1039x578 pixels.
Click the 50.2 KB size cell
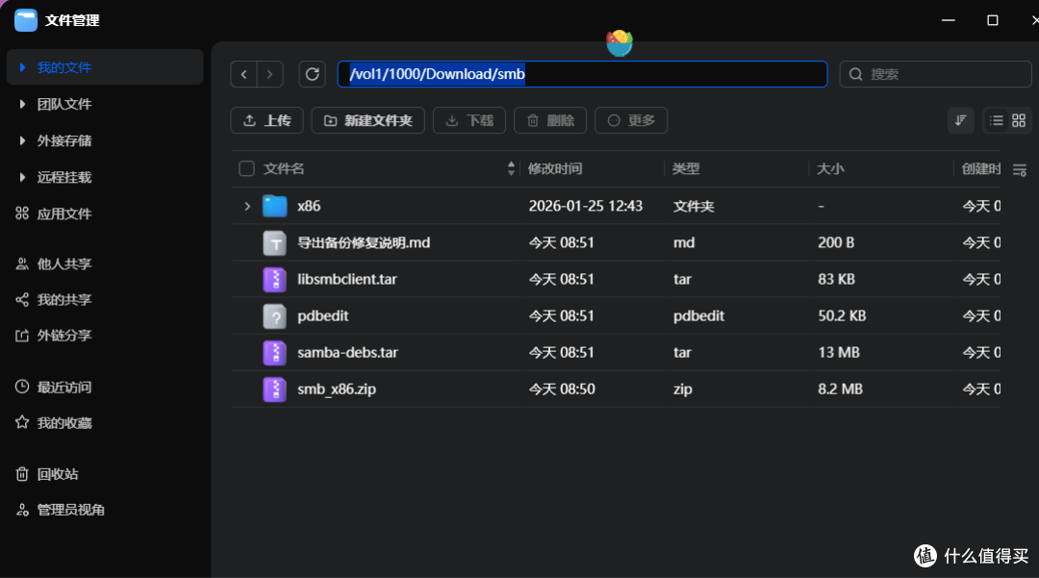[x=842, y=315]
